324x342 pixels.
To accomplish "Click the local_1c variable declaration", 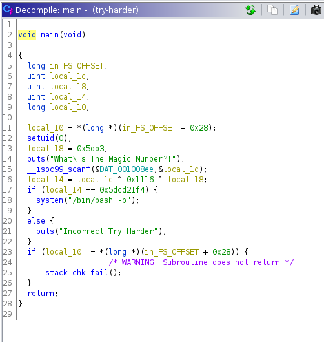I will click(68, 76).
